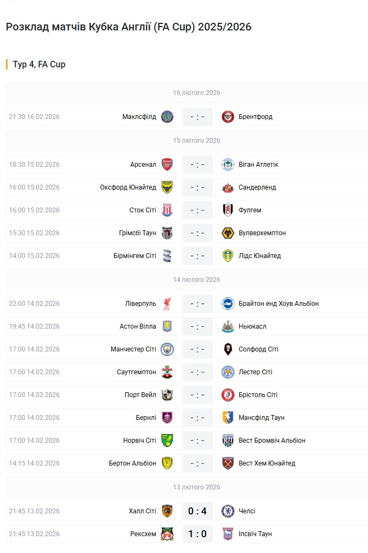Click the Wrexham club crest icon
The width and height of the screenshot is (368, 553).
coord(167,534)
